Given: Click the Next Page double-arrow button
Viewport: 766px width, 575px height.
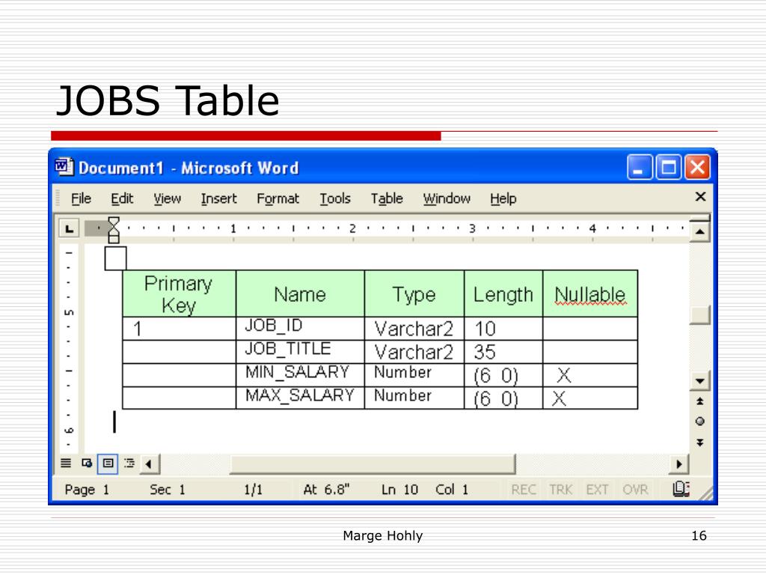Looking at the screenshot, I should [699, 442].
